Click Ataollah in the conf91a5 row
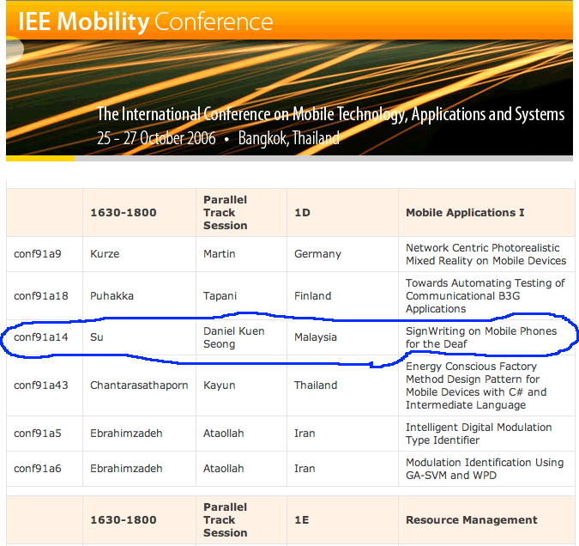 click(223, 434)
